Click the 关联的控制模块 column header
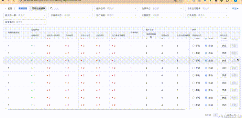Image resolution: width=242 pixels, height=118 pixels. click(x=183, y=35)
